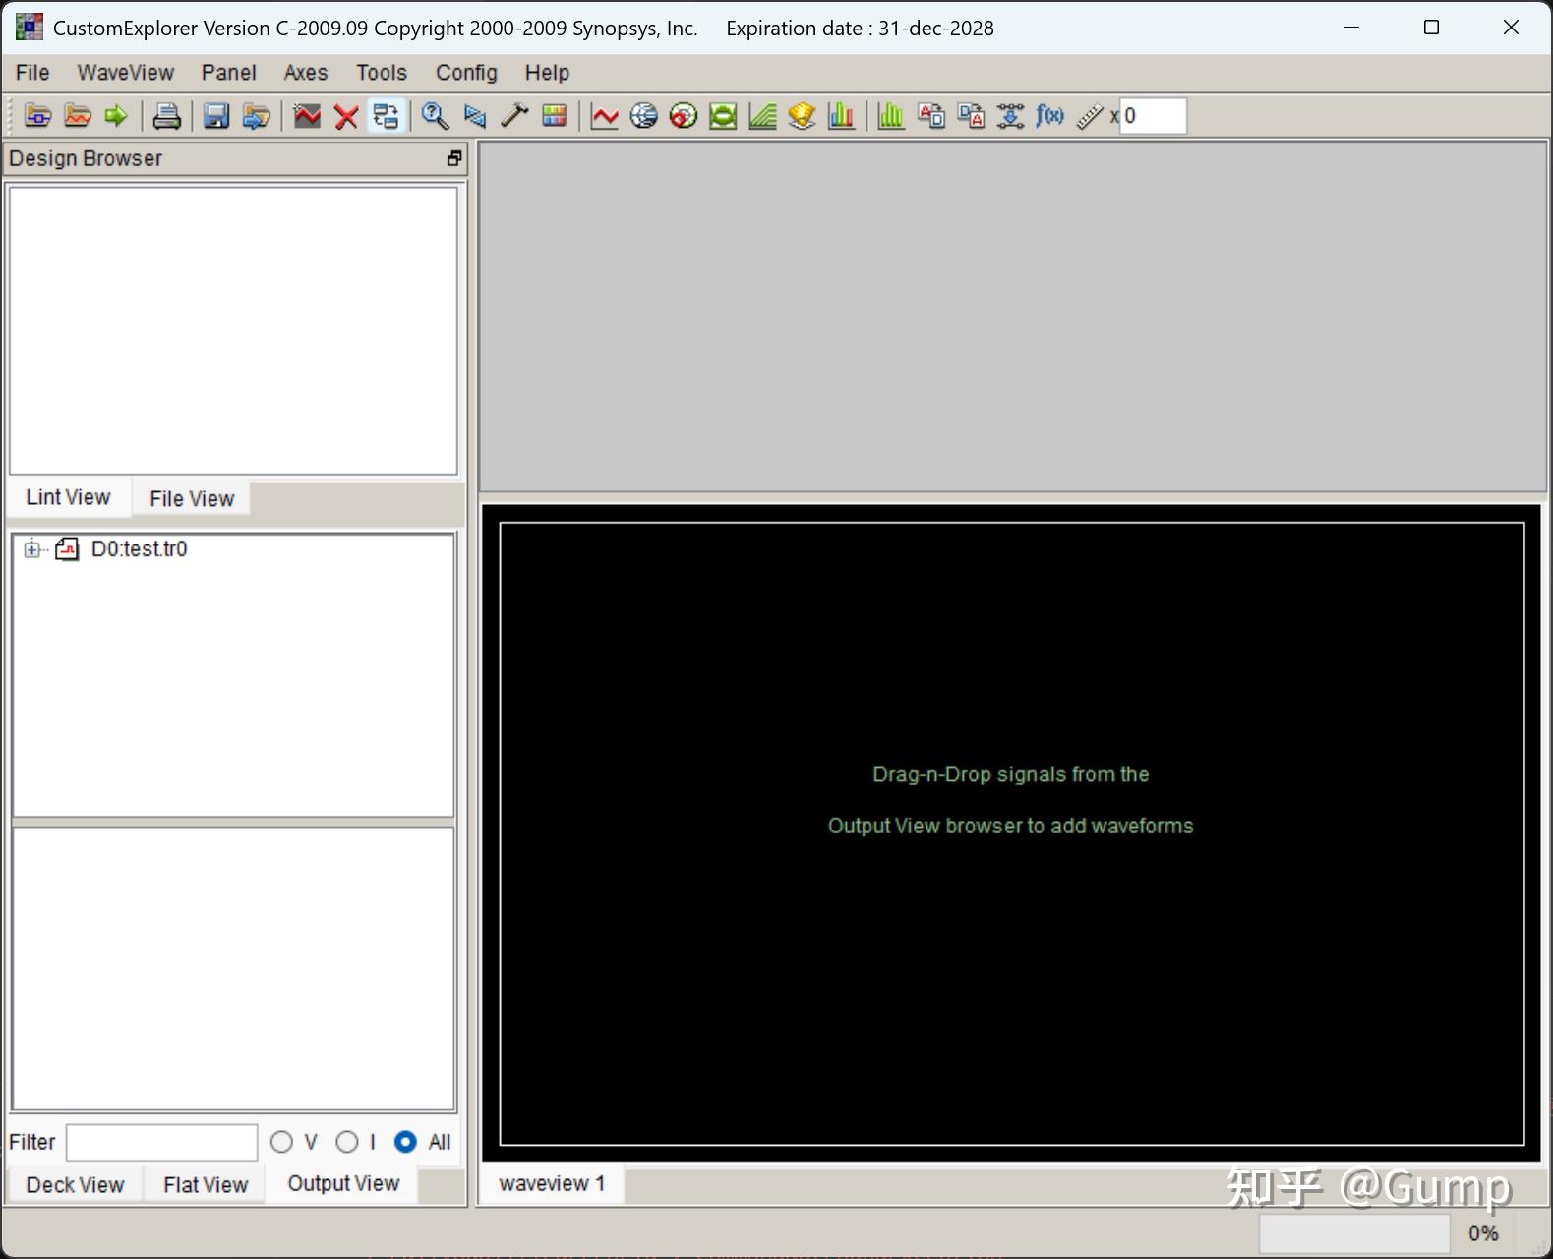The image size is (1553, 1259).
Task: Open the Config menu
Action: 466,73
